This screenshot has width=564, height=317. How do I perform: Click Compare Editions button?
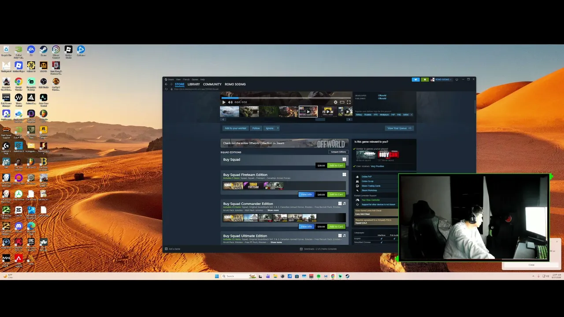point(338,152)
